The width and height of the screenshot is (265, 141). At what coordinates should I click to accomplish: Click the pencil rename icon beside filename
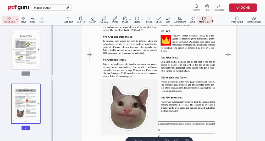68,8
